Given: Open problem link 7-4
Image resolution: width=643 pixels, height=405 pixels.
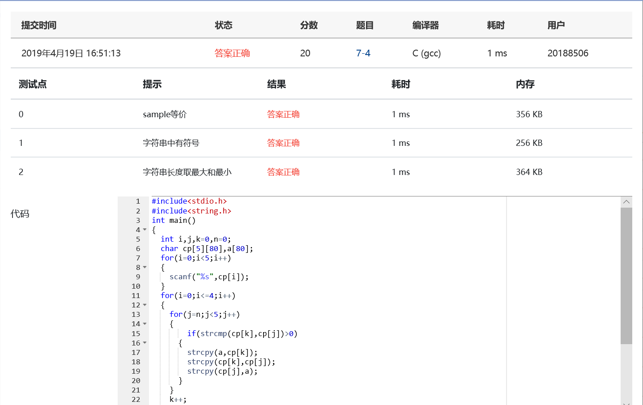Looking at the screenshot, I should [x=363, y=53].
